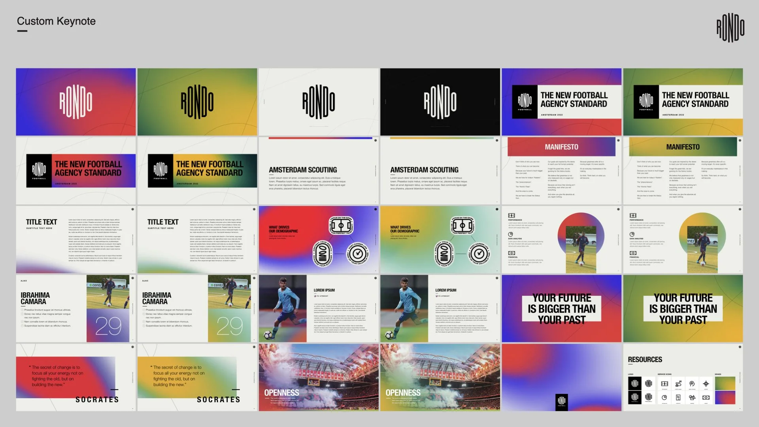This screenshot has width=759, height=427.
Task: Click the banknote money icon on Resources slide
Action: (x=706, y=397)
